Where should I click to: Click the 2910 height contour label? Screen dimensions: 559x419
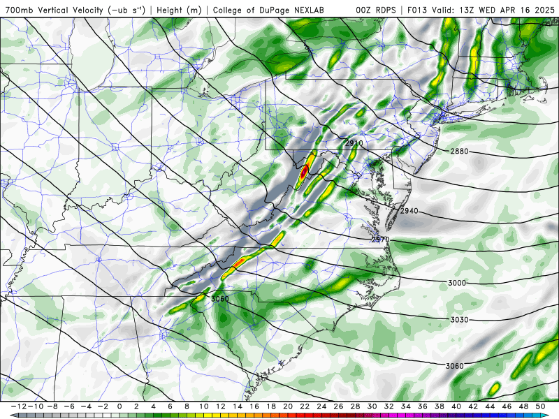354,143
